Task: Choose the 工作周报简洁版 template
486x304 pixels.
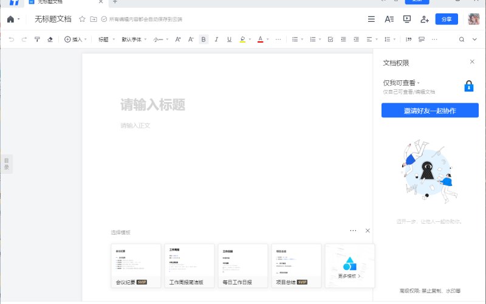Action: pos(190,266)
